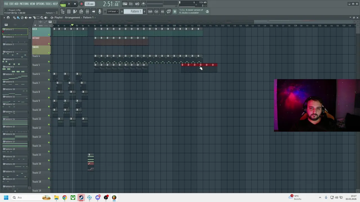This screenshot has width=360, height=202.
Task: Toggle typing keyboard to piano button
Action: pyautogui.click(x=125, y=4)
